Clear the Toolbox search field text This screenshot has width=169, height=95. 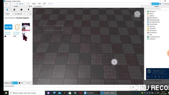(24, 14)
